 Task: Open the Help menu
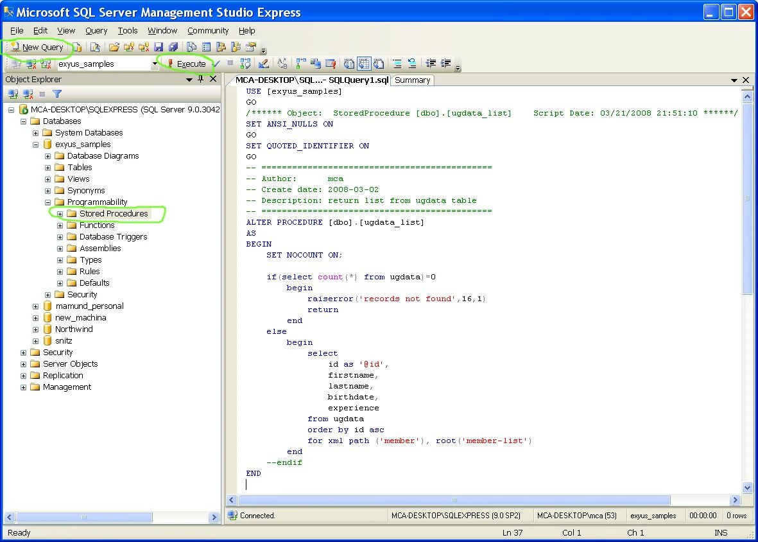tap(246, 30)
